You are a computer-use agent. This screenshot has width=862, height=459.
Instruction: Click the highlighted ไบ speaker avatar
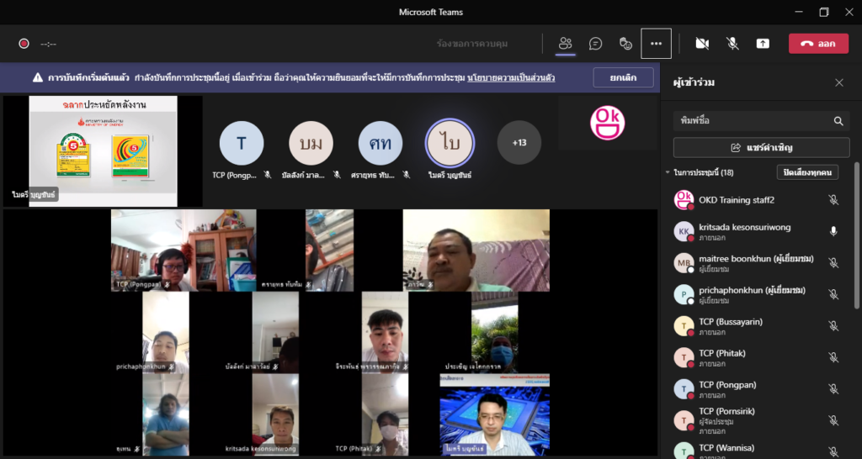tap(450, 143)
